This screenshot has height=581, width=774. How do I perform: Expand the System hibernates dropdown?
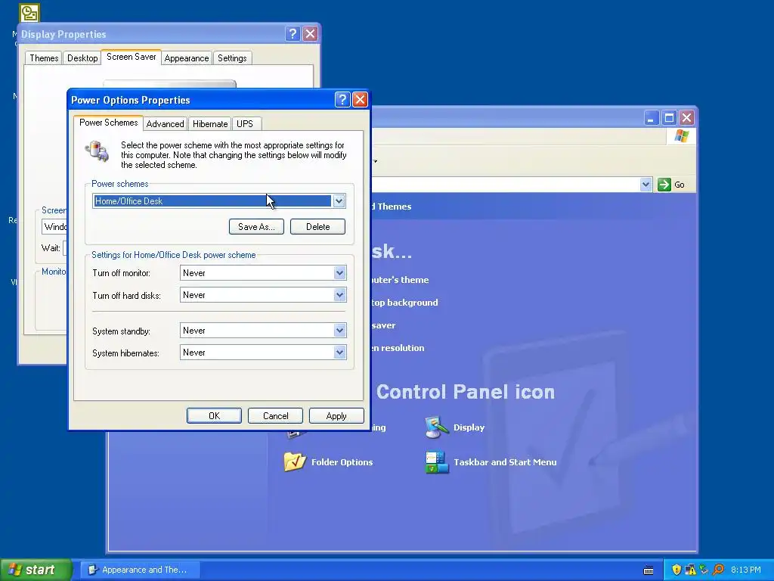point(339,353)
